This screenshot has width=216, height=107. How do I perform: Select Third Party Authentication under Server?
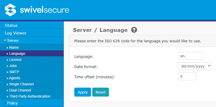coord(32,96)
